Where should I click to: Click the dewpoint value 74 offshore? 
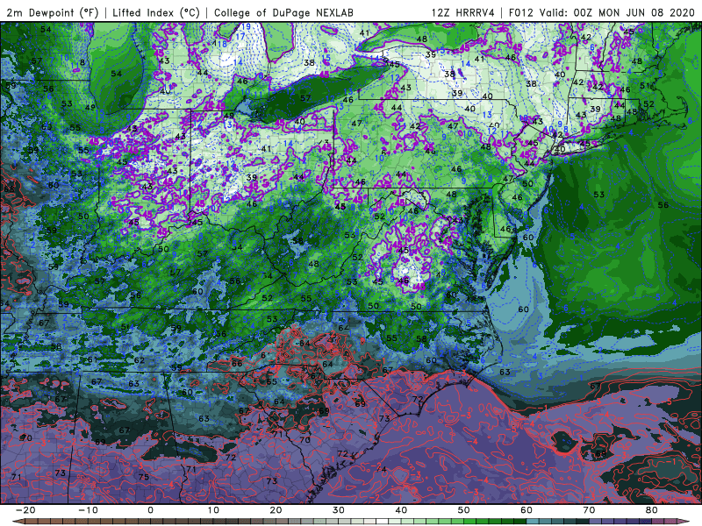click(x=382, y=469)
